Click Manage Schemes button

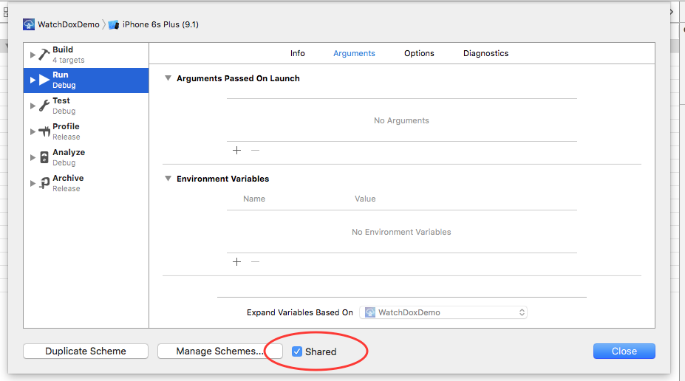point(219,351)
